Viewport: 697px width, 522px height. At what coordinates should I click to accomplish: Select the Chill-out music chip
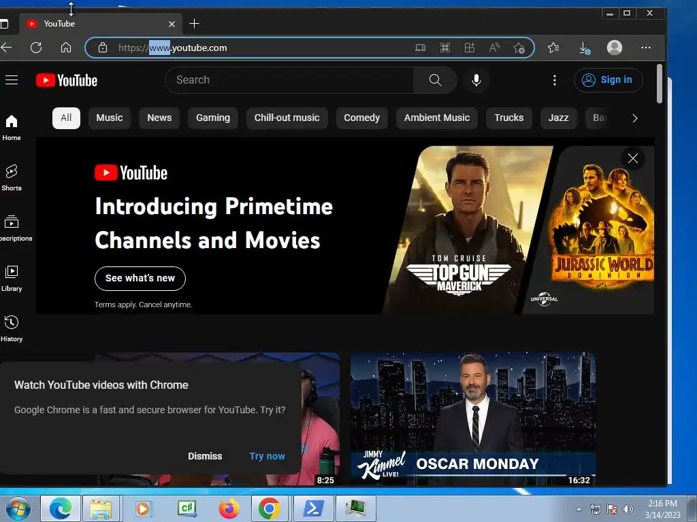[287, 118]
